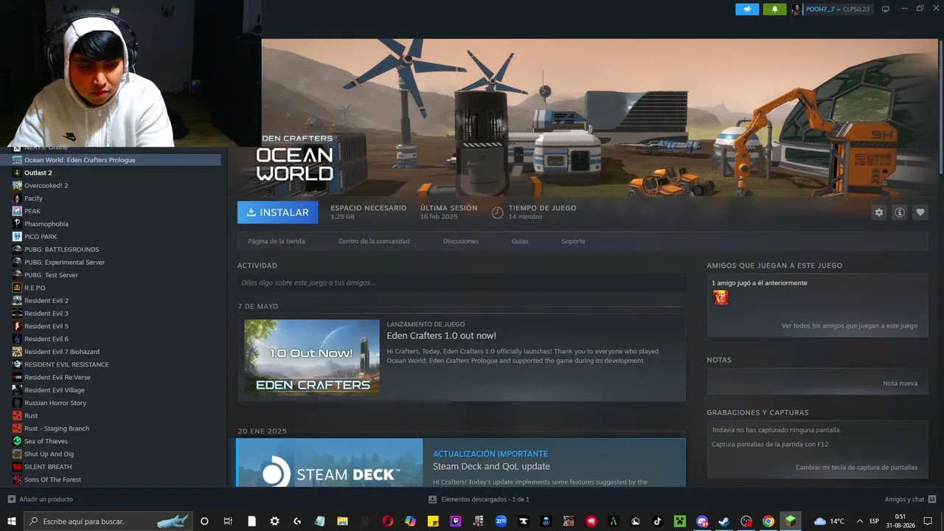Click the Rust game icon

[x=17, y=415]
